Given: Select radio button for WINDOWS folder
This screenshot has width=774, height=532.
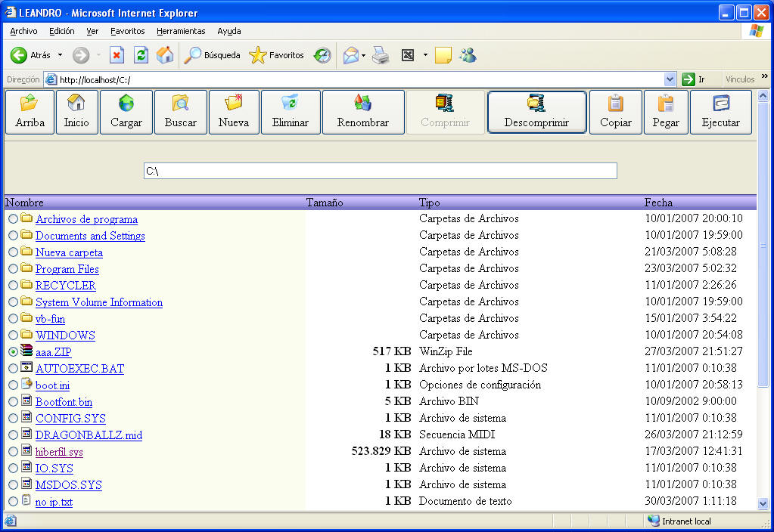Looking at the screenshot, I should 13,336.
